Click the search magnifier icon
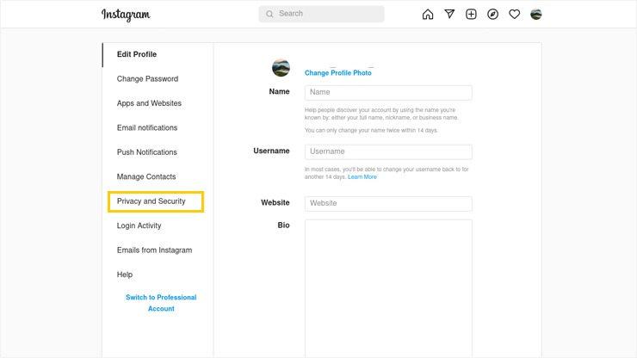This screenshot has height=358, width=637. pos(269,14)
